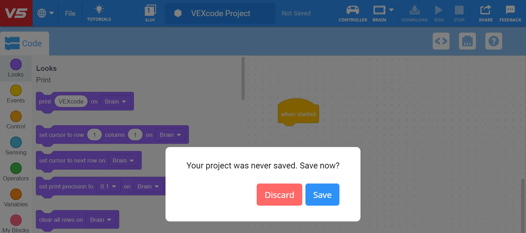Open the Help panel
This screenshot has width=526, height=233.
(493, 41)
